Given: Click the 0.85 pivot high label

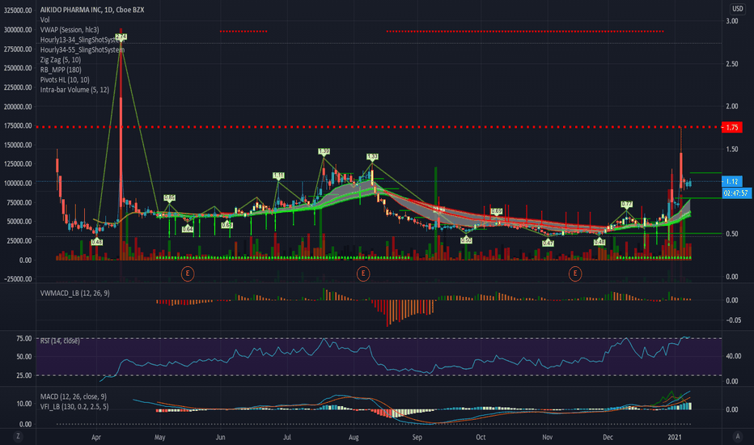Looking at the screenshot, I should 169,197.
